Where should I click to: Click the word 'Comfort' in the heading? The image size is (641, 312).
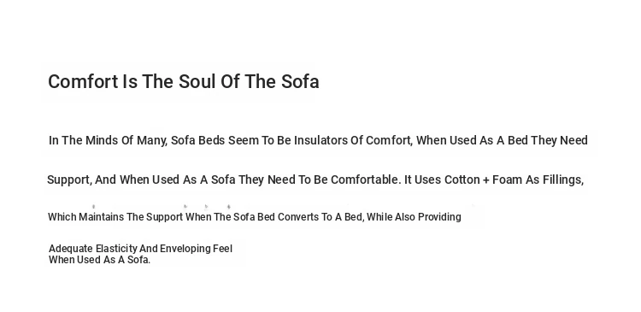(83, 81)
